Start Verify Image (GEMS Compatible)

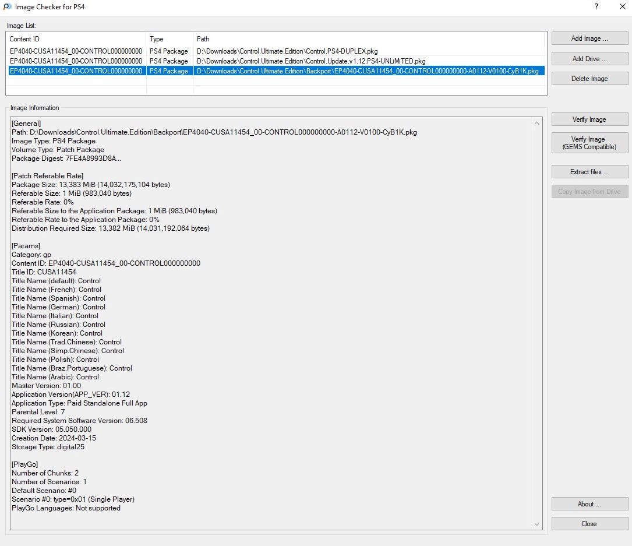click(x=589, y=143)
